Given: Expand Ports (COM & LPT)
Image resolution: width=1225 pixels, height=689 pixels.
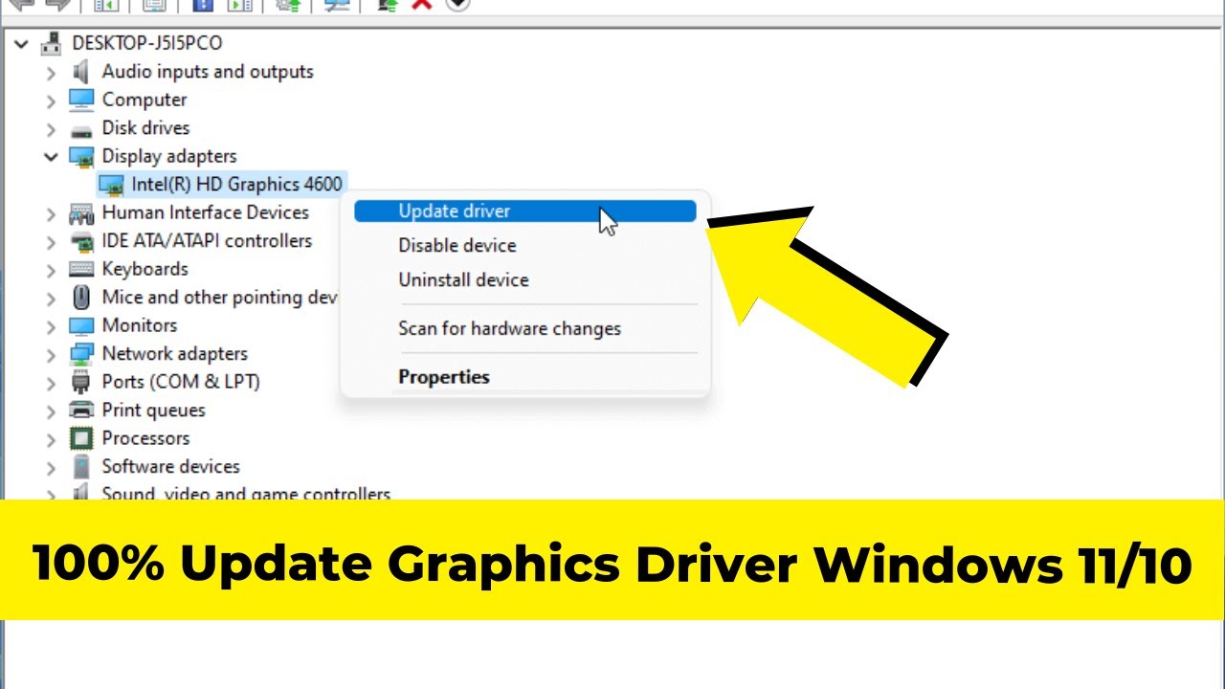Looking at the screenshot, I should click(52, 382).
